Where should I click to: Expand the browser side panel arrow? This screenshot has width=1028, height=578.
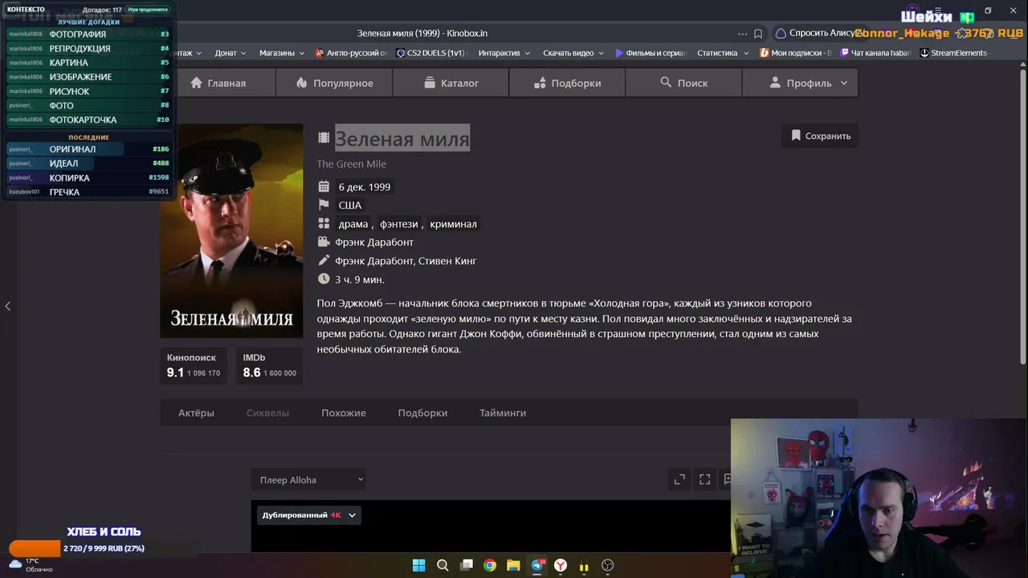tap(7, 306)
